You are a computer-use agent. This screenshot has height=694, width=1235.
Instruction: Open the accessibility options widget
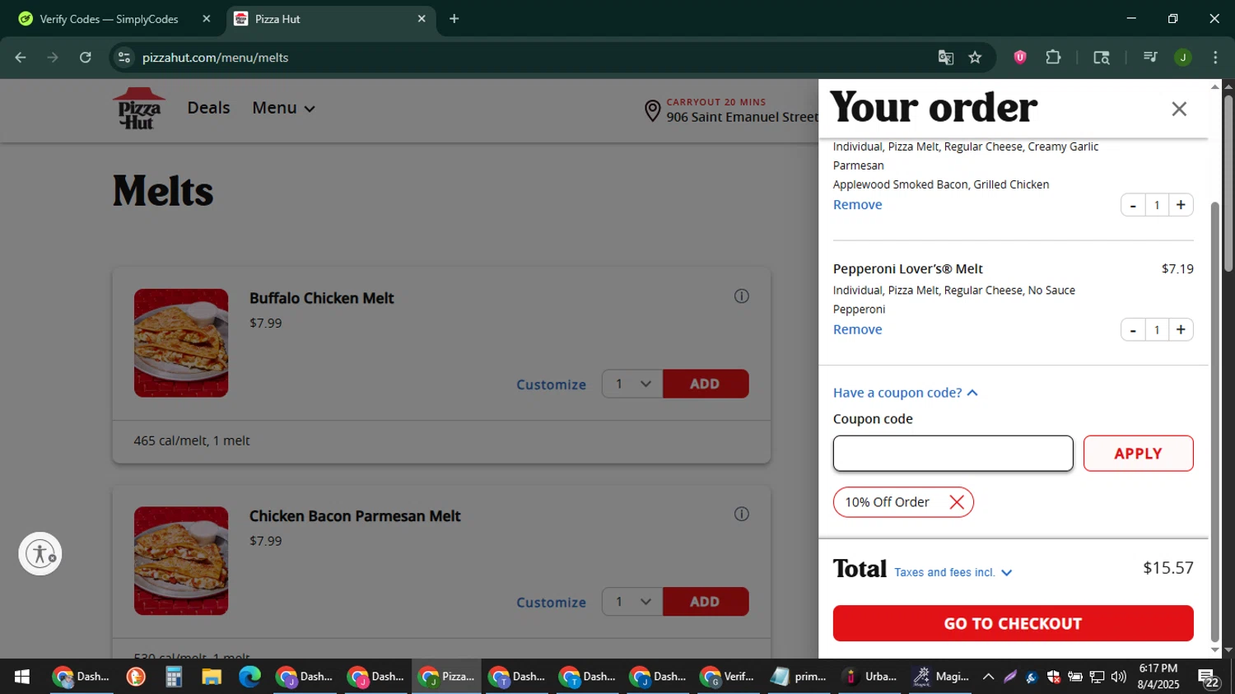pyautogui.click(x=40, y=554)
